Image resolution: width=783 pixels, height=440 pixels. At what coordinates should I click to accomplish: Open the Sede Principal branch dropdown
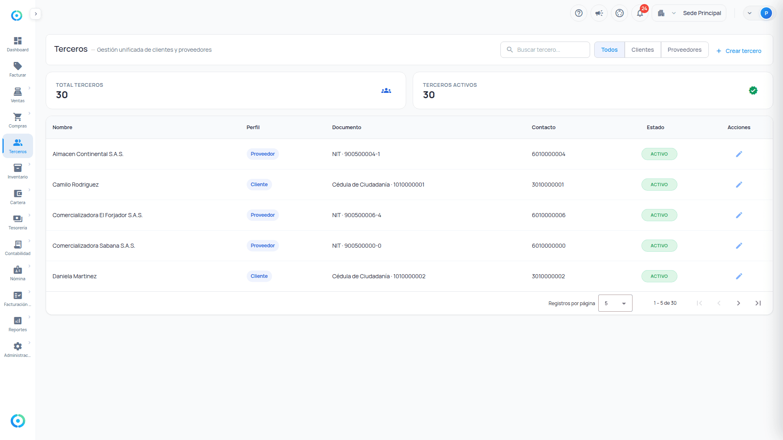tap(689, 13)
